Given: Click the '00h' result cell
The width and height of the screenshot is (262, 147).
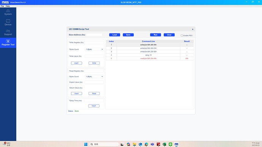Looking at the screenshot, I should point(187,58).
